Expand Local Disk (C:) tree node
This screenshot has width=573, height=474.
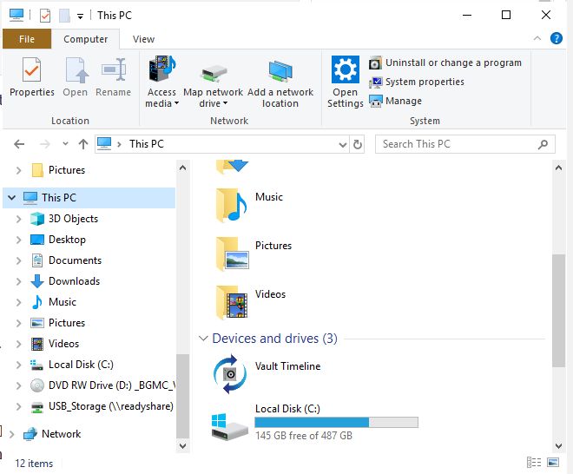[18, 365]
